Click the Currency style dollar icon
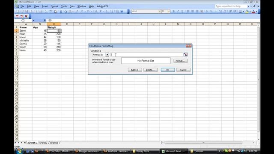This screenshot has height=154, width=274. 207,12
